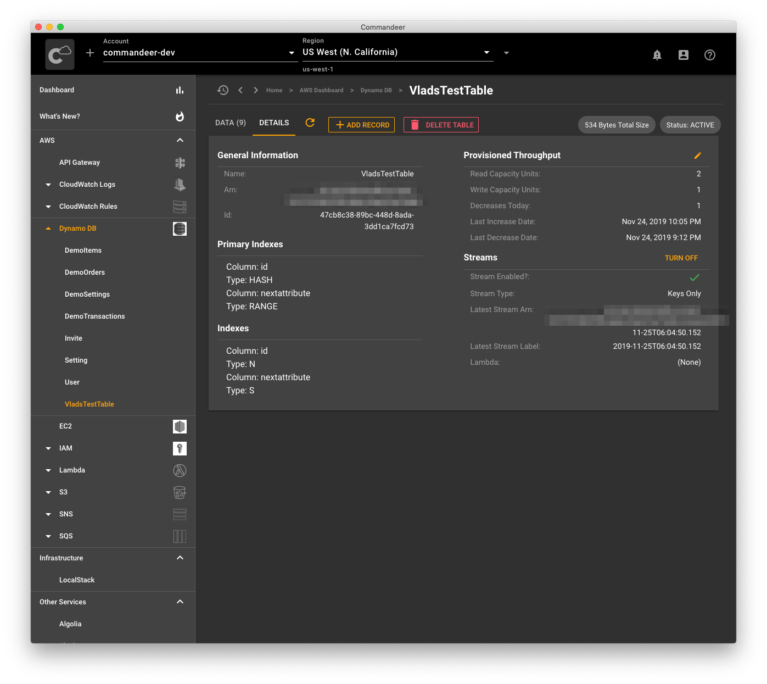This screenshot has width=767, height=684.
Task: Open the notifications bell icon
Action: coord(657,55)
